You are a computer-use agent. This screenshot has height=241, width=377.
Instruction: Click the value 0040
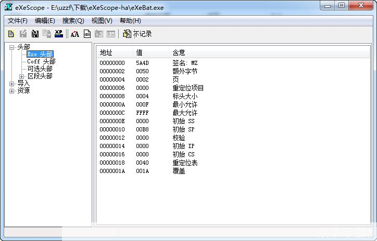point(142,163)
